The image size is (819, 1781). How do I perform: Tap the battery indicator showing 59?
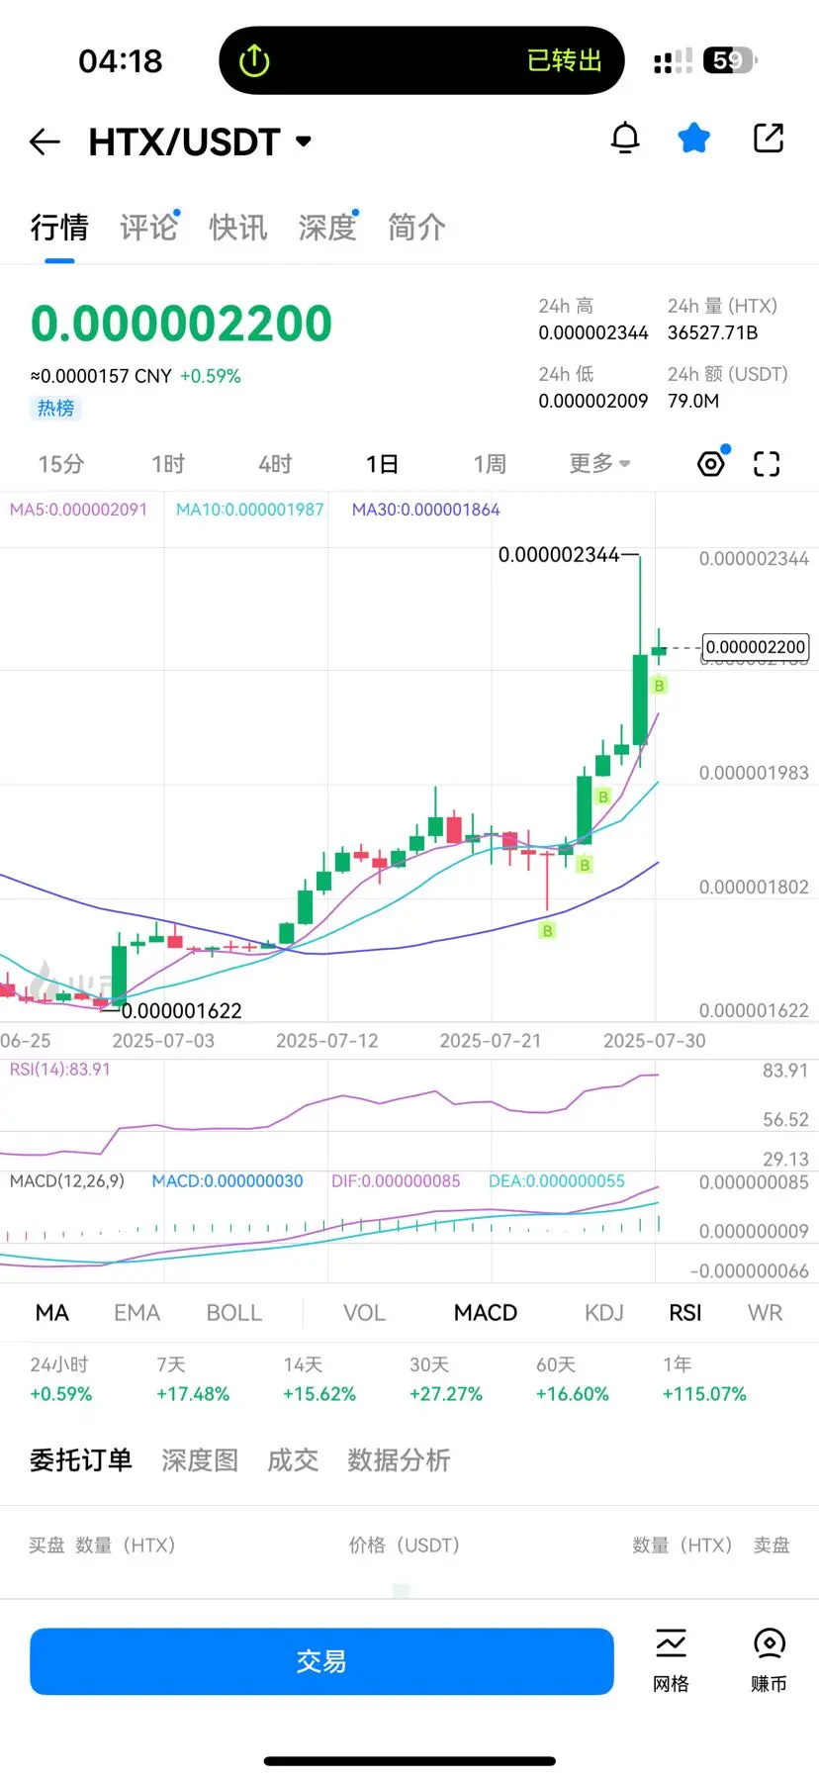tap(730, 60)
